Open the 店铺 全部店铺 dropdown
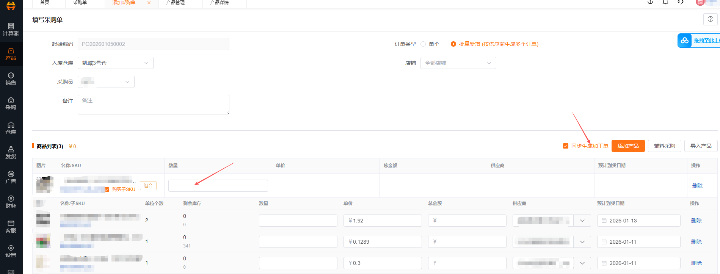The height and width of the screenshot is (274, 720). (458, 63)
